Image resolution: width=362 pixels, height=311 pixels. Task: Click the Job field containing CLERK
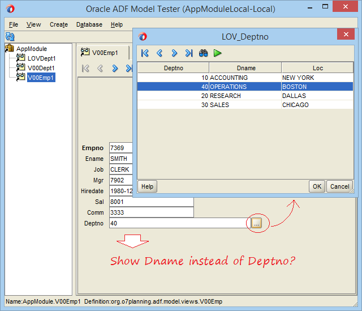[x=121, y=169]
